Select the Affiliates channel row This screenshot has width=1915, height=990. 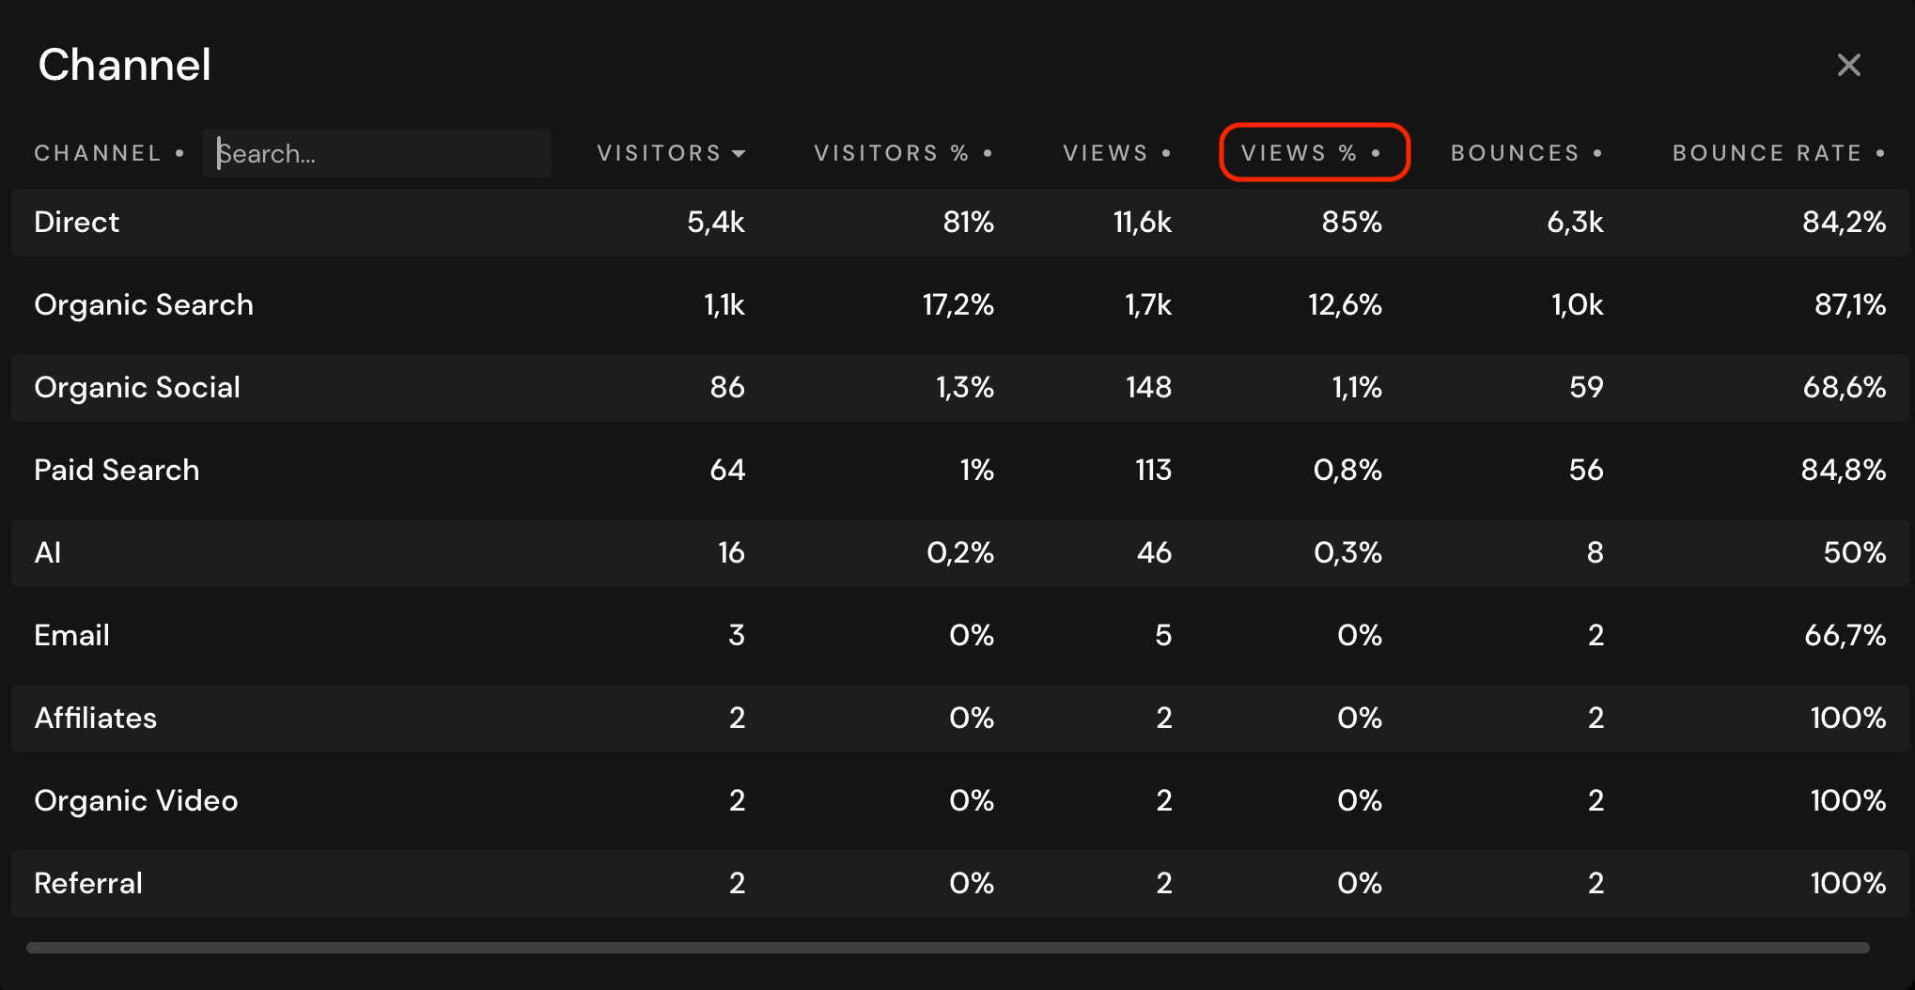(x=96, y=719)
